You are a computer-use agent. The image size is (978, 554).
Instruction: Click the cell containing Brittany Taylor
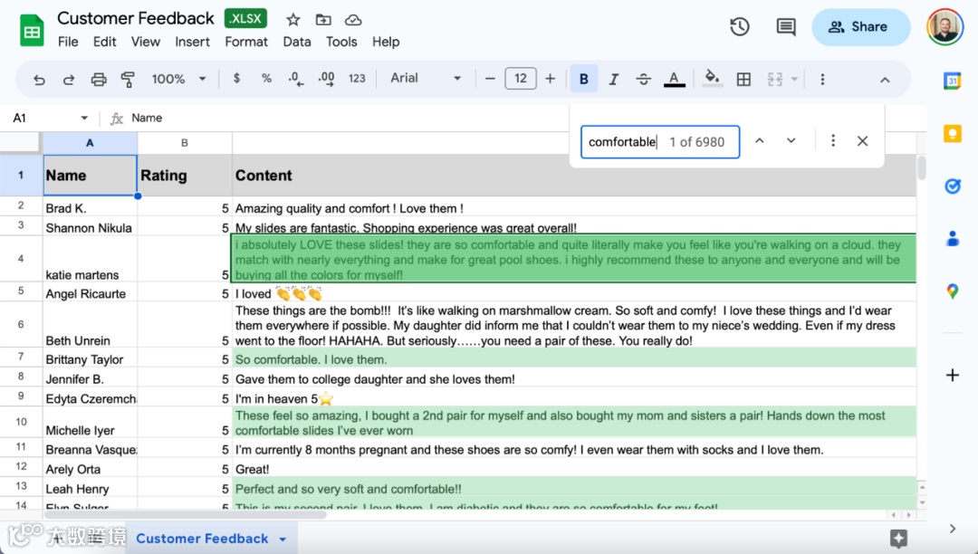pyautogui.click(x=91, y=359)
